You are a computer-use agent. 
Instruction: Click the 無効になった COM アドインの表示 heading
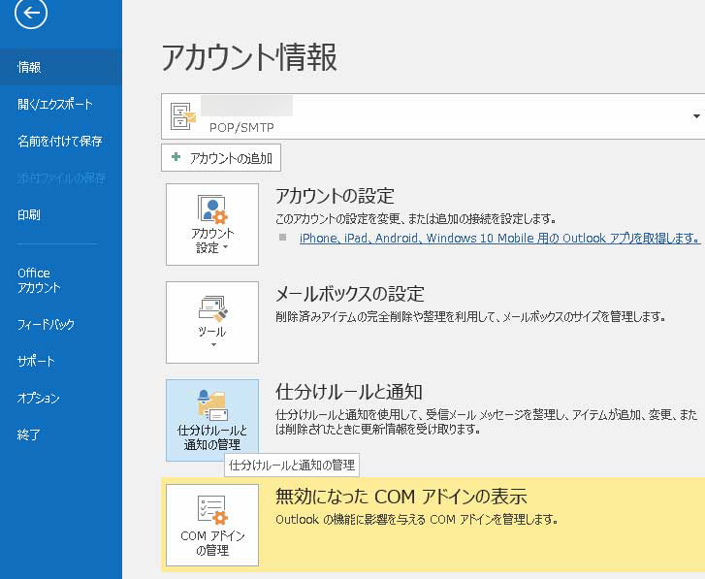click(401, 498)
